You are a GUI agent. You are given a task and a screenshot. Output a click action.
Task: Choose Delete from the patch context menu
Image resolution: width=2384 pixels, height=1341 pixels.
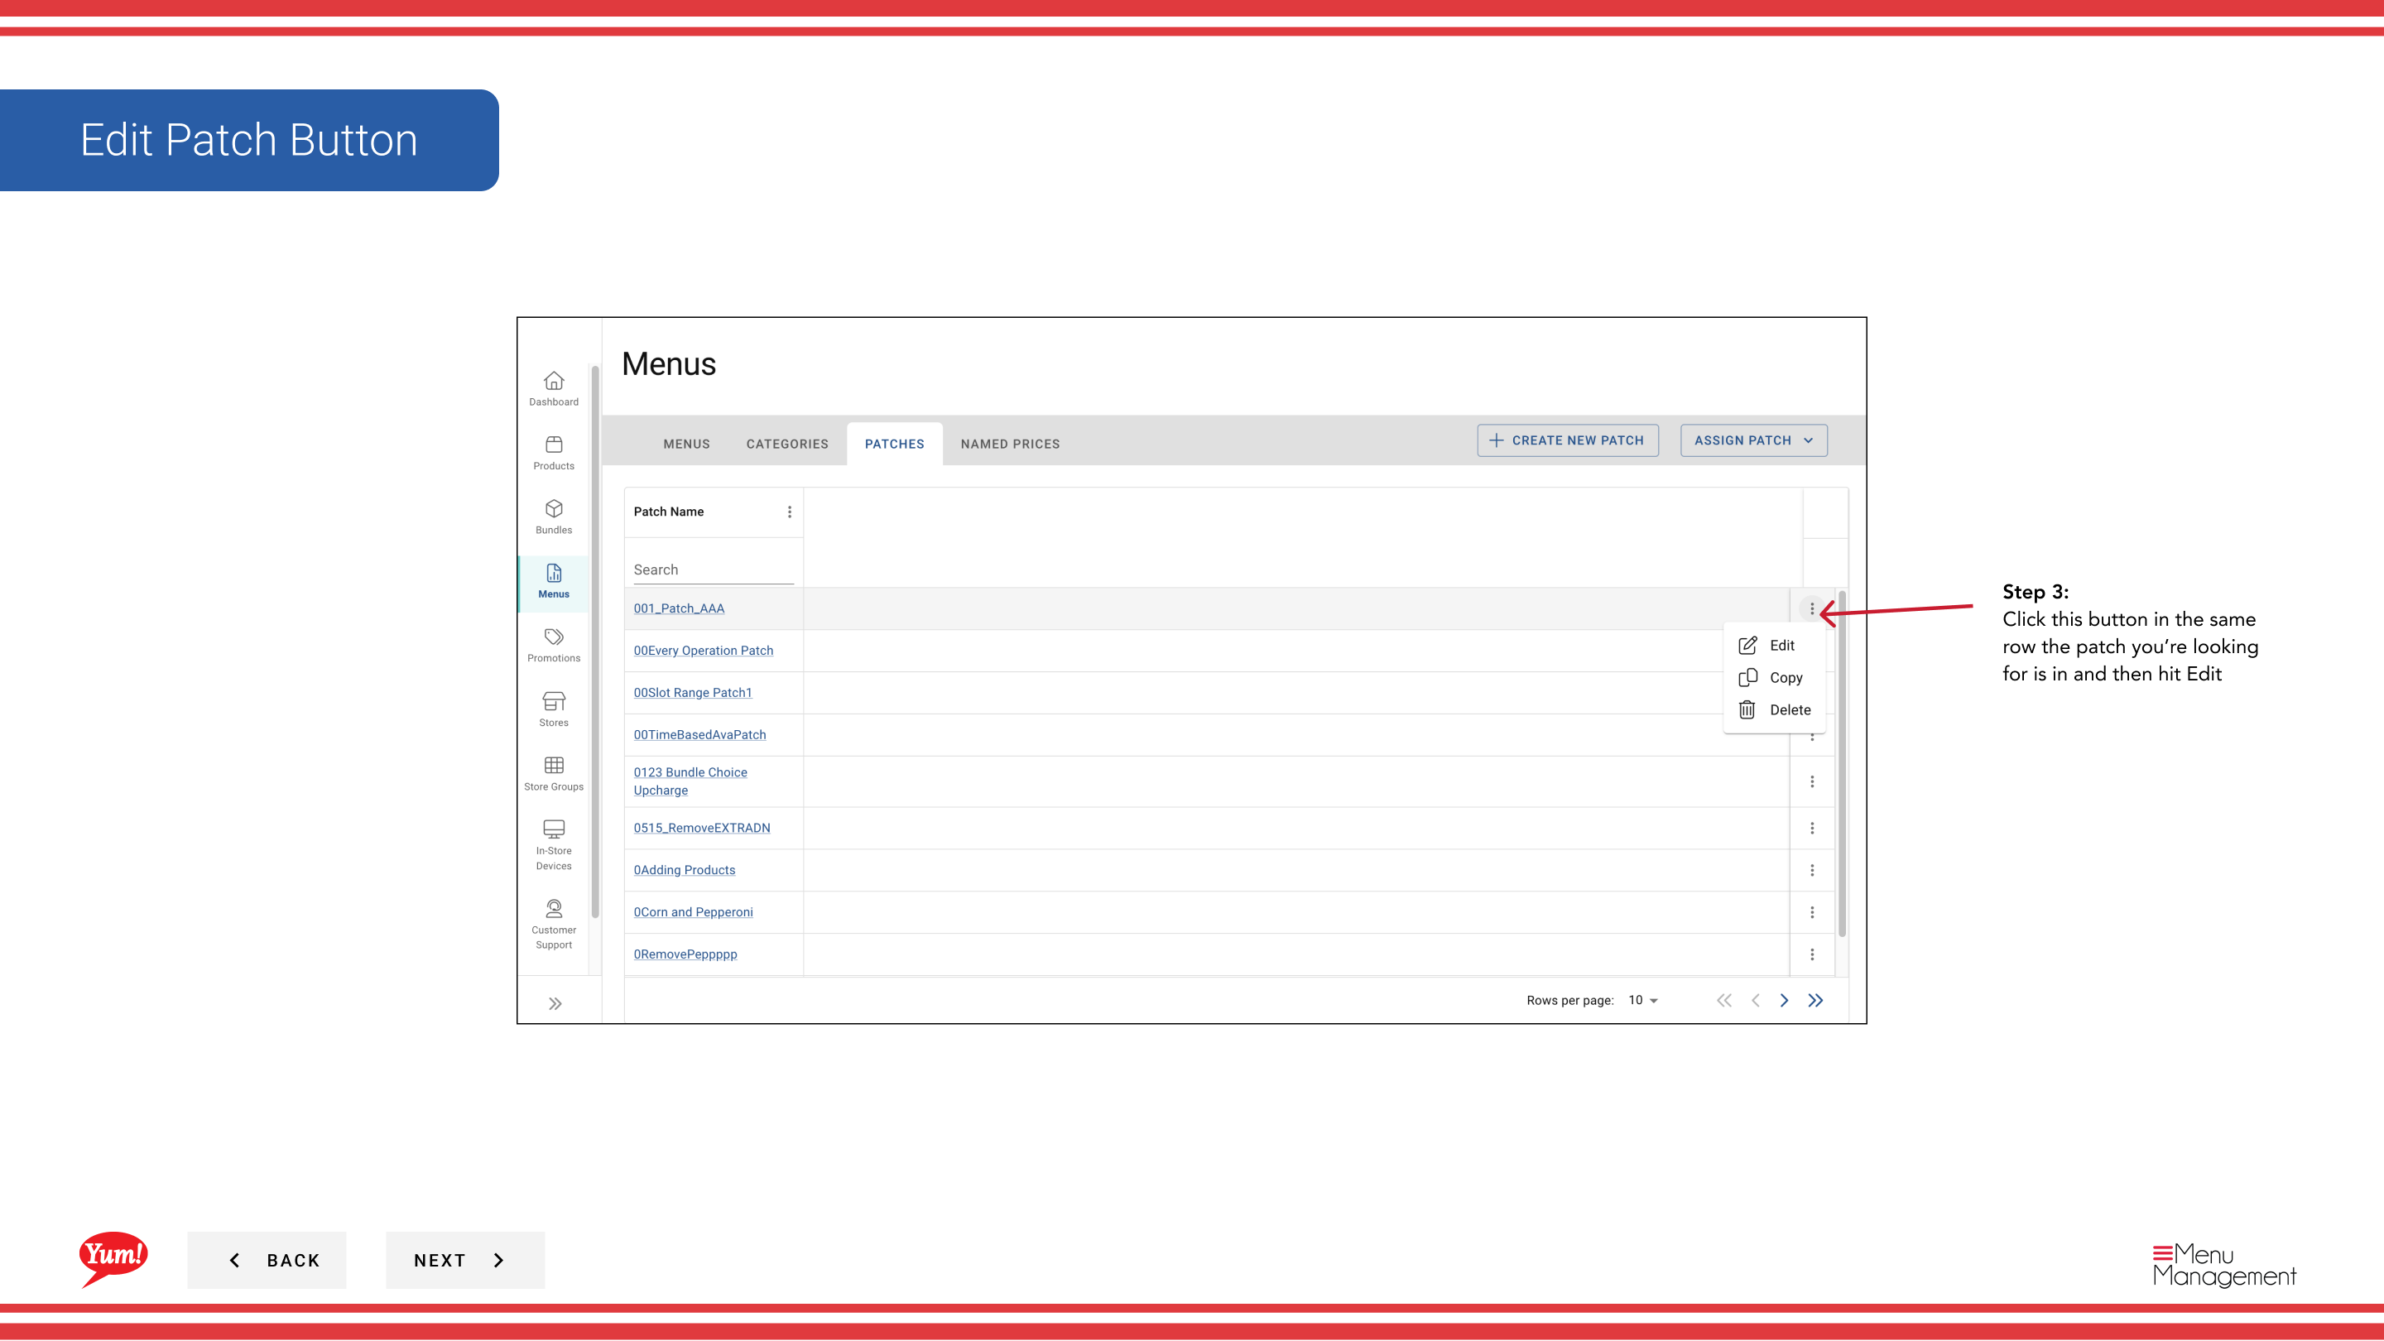[x=1773, y=711]
